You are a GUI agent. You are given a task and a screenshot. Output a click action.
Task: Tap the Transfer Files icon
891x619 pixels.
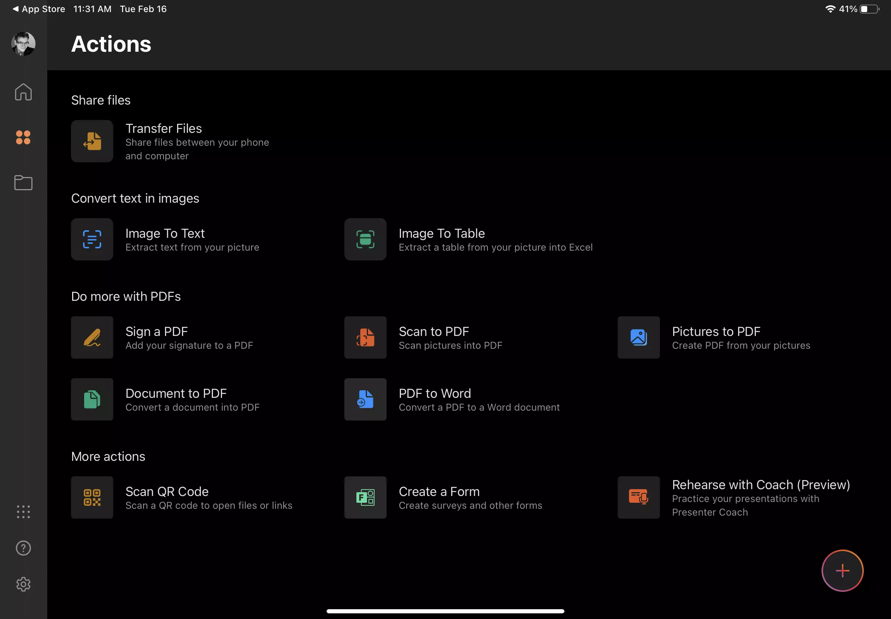[x=92, y=141]
